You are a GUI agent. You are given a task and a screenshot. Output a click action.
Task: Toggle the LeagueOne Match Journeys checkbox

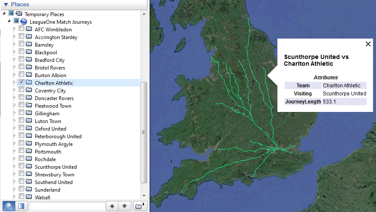[16, 21]
